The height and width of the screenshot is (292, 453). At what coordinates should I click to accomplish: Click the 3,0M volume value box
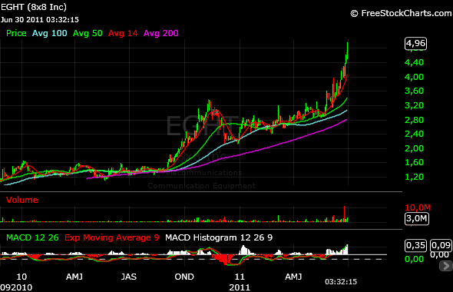pos(417,218)
